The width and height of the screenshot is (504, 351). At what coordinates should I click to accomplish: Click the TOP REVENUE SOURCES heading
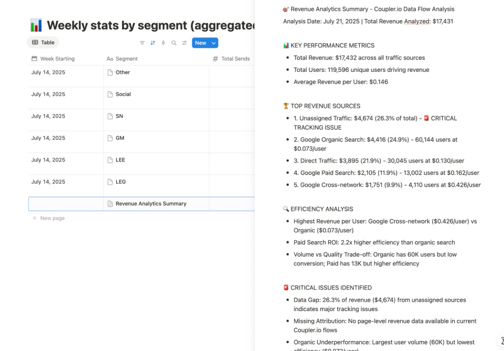(322, 106)
